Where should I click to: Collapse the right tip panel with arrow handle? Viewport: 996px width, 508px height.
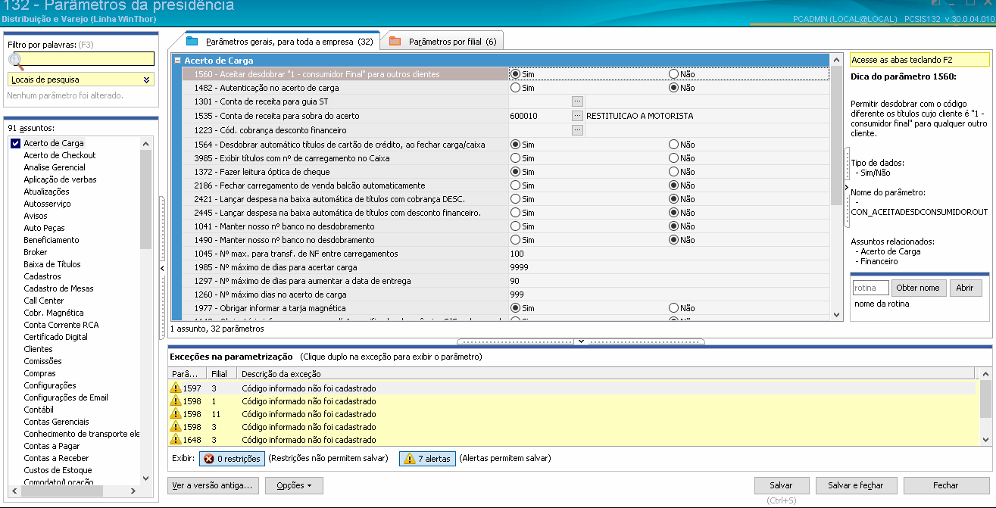pos(846,187)
